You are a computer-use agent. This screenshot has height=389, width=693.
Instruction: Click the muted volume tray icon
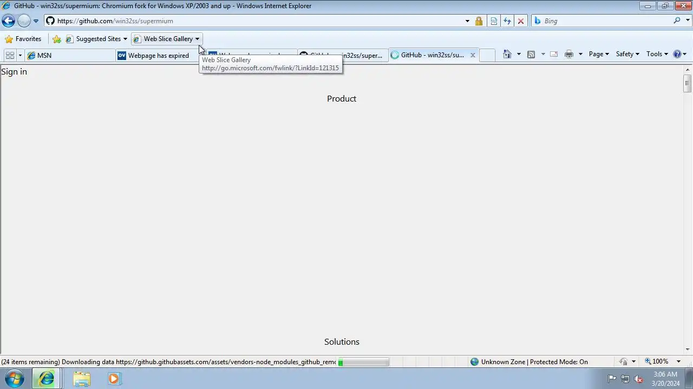tap(639, 379)
